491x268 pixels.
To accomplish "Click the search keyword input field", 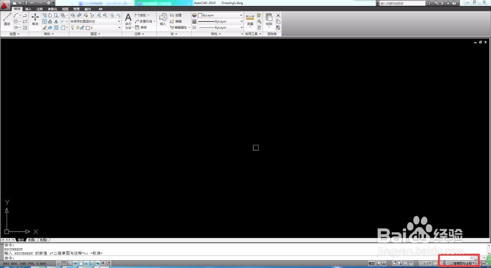I will 402,3.
